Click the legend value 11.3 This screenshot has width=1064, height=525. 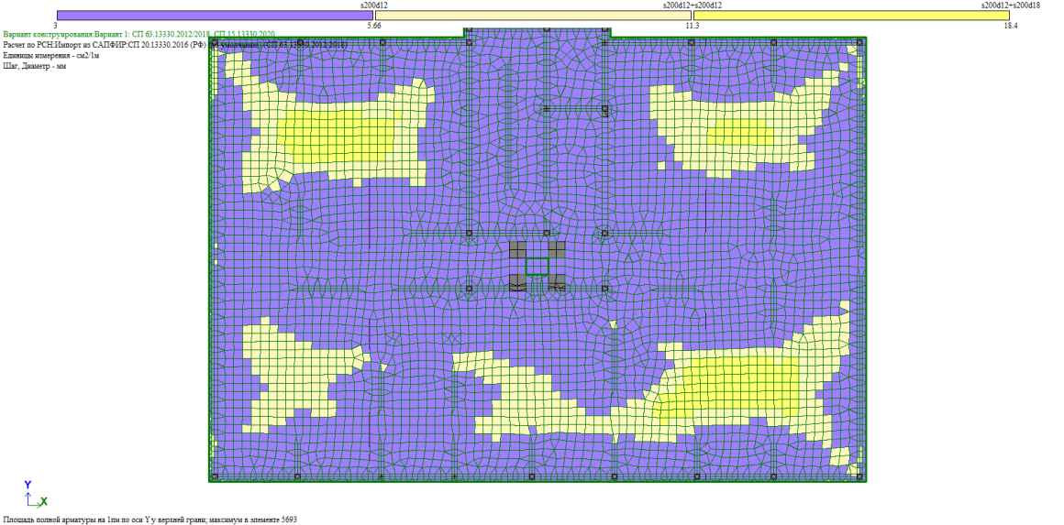pyautogui.click(x=693, y=26)
